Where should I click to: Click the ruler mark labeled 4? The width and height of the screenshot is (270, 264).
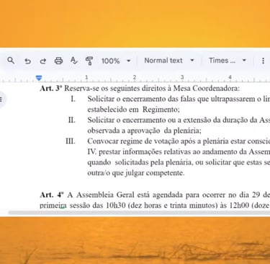(230, 77)
